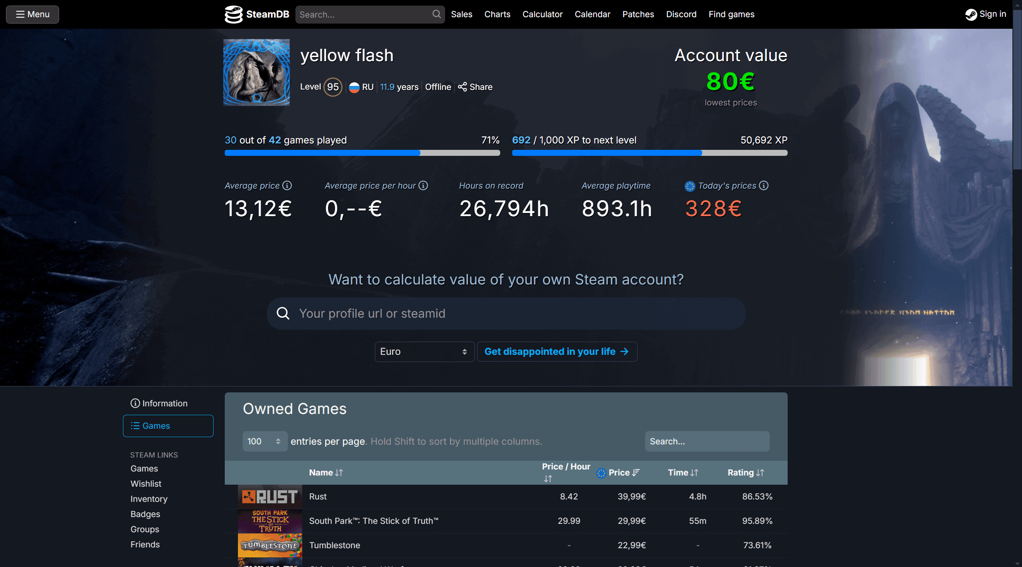Open the hamburger Menu button
This screenshot has width=1022, height=567.
33,14
